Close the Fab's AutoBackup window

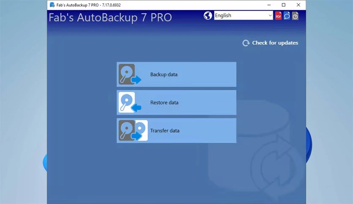298,5
